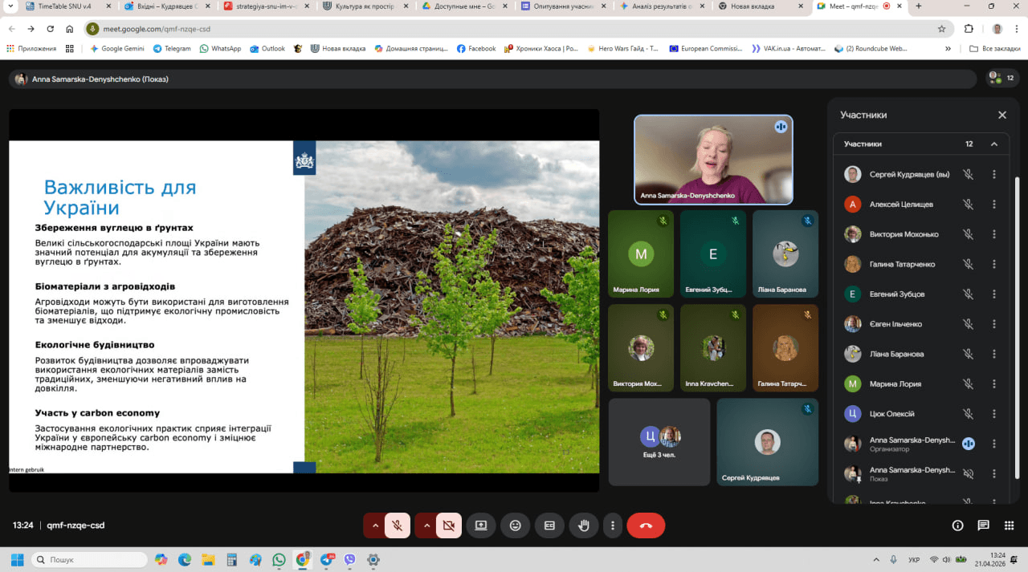The image size is (1028, 572).
Task: Open the activities grid icon
Action: point(1010,525)
